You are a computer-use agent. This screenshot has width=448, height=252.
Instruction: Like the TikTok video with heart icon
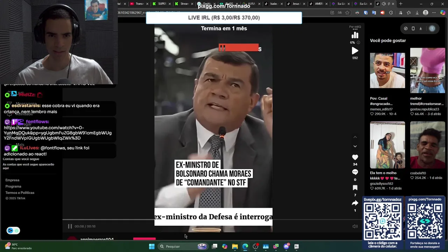[x=355, y=157]
